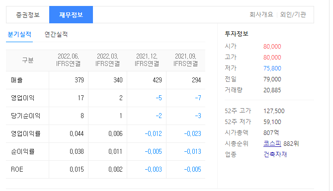Click the 영업이익률 value -0.012

pos(154,133)
